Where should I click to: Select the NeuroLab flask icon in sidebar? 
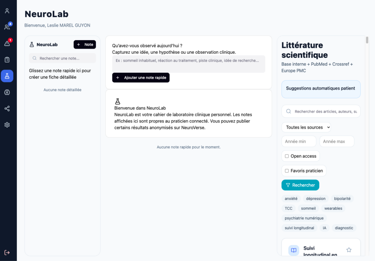(x=7, y=76)
